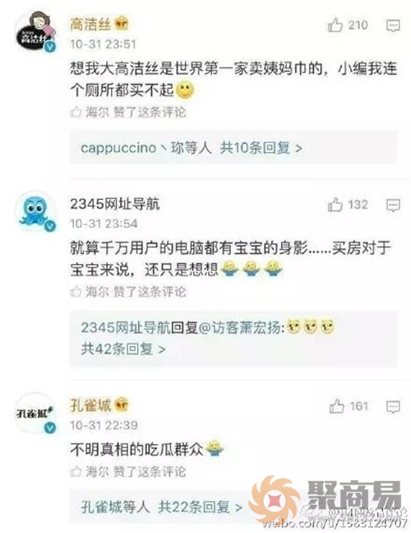This screenshot has height=533, width=411.
Task: Tap 孔雀城等人 replier link in reply box
Action: point(115,508)
